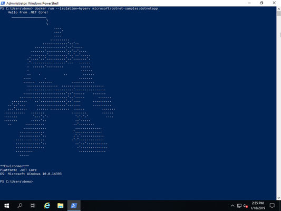281x211 pixels.
Task: Open the network status tray icon
Action: [239, 206]
